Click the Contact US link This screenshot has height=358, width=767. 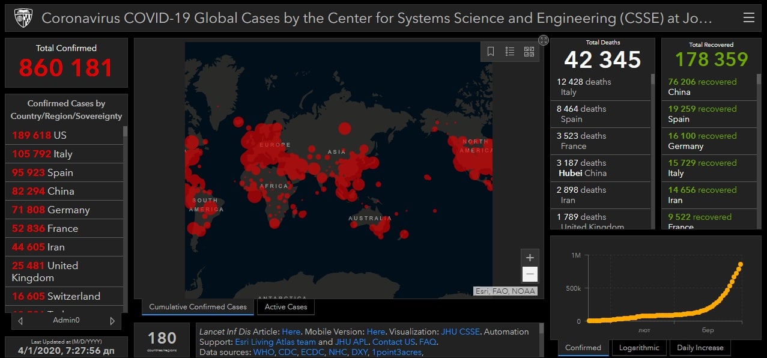[x=393, y=342]
